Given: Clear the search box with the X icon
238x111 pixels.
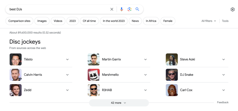Looking at the screenshot, I should [x=112, y=9].
